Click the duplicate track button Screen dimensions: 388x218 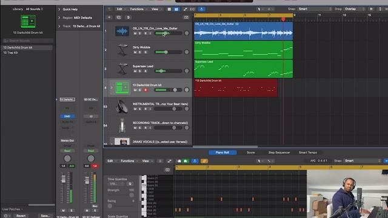pyautogui.click(x=119, y=18)
